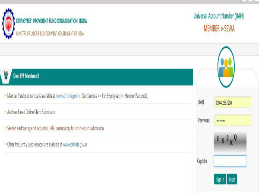Screen dimensions: 259x194
Task: Focus the Password input field
Action: (x=232, y=120)
